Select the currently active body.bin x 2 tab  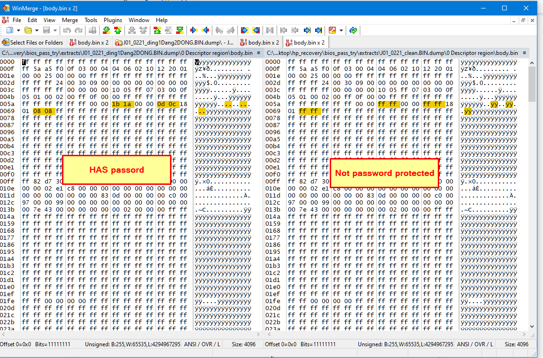pos(305,43)
